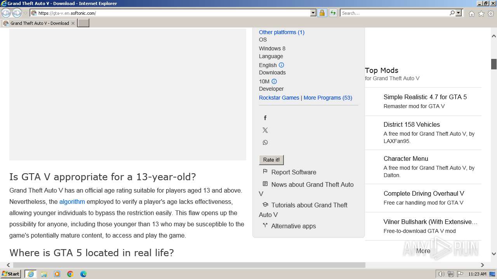Image resolution: width=497 pixels, height=279 pixels.
Task: Start a search with the magnifier icon
Action: [x=452, y=13]
